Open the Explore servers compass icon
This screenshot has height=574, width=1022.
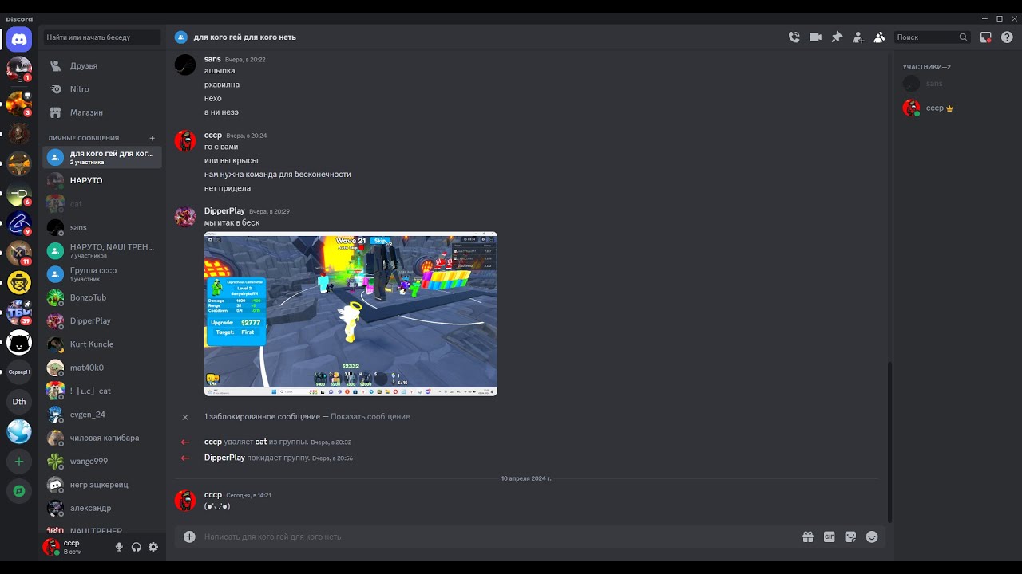tap(19, 491)
